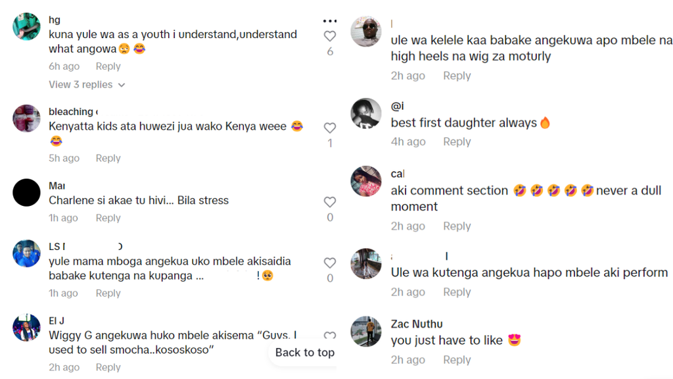Tap heart on yule mama mboga comment

330,263
